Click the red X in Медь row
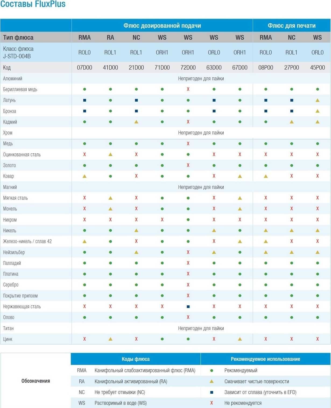Viewport: 331px width, 408px height. 188,144
